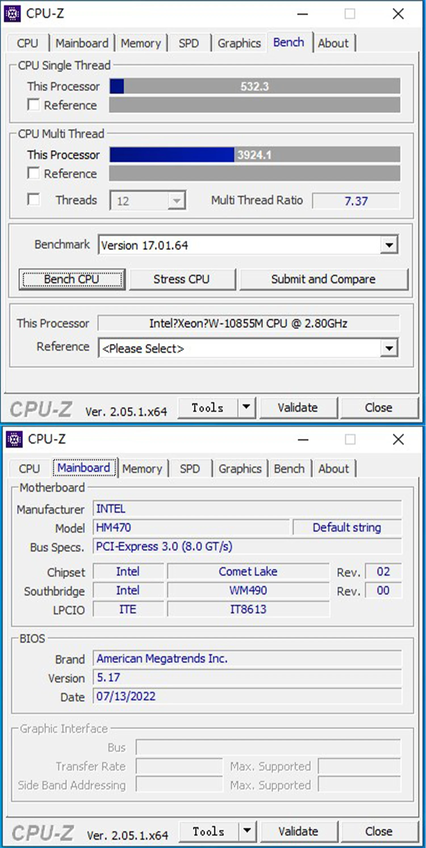Switch to Bench tab in bottom window
426x848 pixels.
[290, 469]
